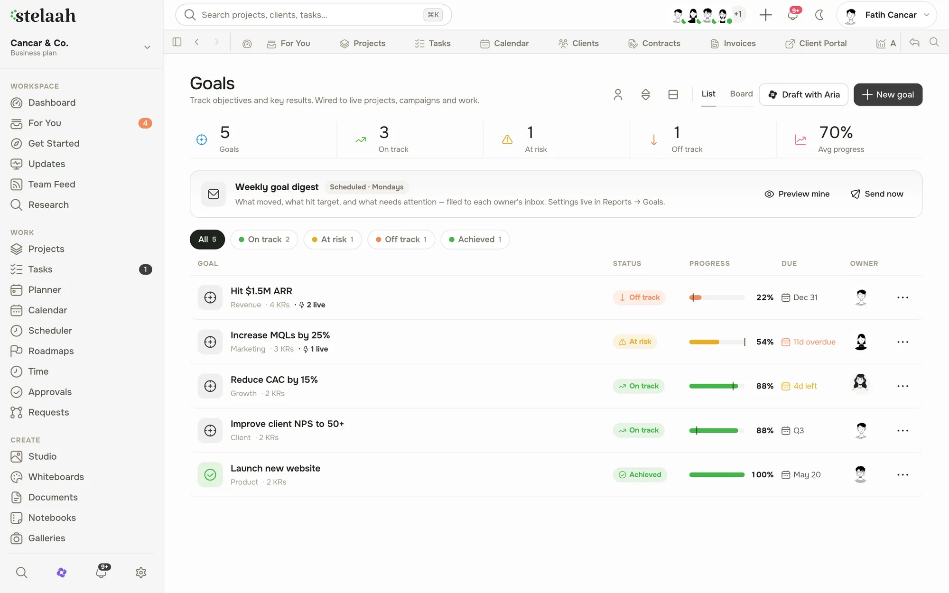Image resolution: width=949 pixels, height=593 pixels.
Task: Expand the +1 team members avatars
Action: click(738, 14)
